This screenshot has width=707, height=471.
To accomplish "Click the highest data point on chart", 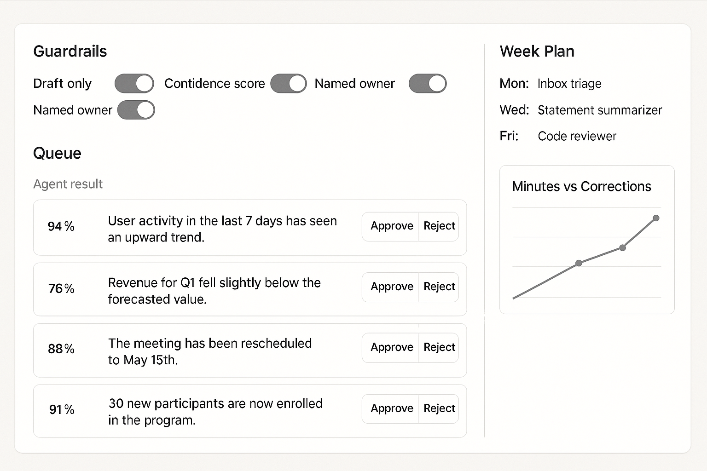I will click(656, 218).
